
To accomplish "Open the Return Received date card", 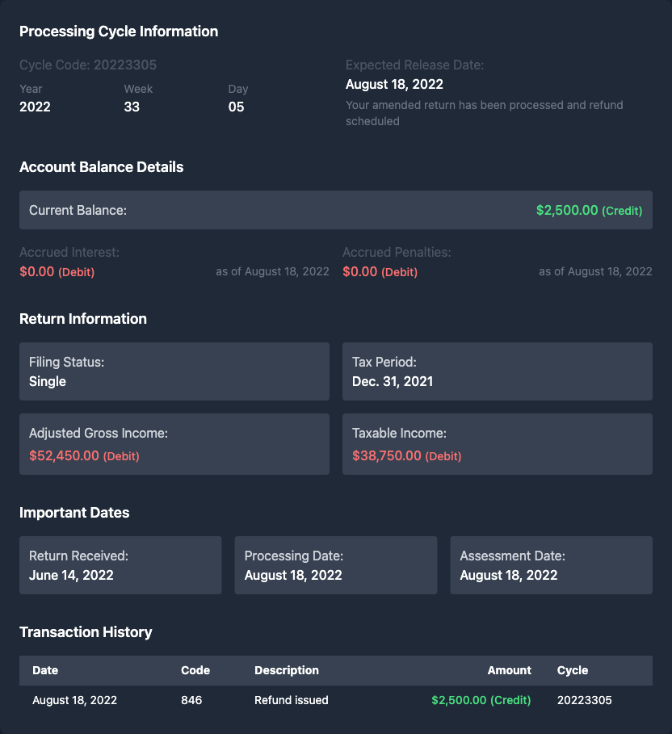I will point(120,565).
